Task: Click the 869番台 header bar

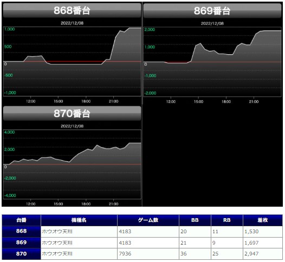Action: (x=212, y=10)
